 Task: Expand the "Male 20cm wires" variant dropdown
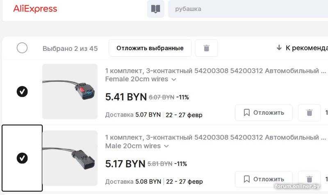pyautogui.click(x=166, y=146)
